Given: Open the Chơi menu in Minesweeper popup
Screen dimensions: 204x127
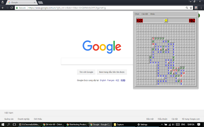Looking at the screenshot, I should point(137,14).
